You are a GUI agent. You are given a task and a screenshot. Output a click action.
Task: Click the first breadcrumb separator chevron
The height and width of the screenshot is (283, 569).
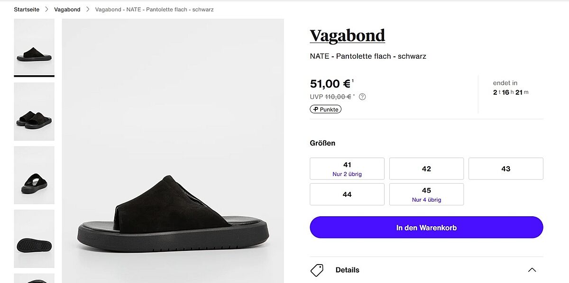pyautogui.click(x=47, y=9)
